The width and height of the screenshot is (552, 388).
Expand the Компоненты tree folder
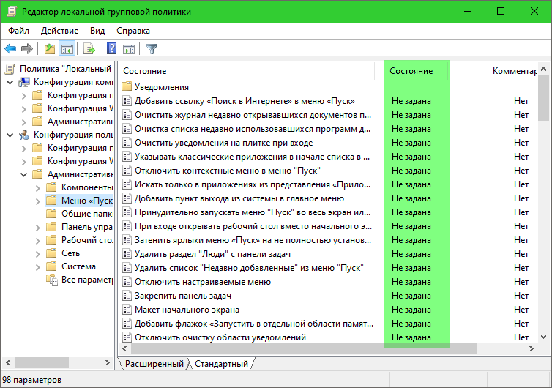point(37,187)
